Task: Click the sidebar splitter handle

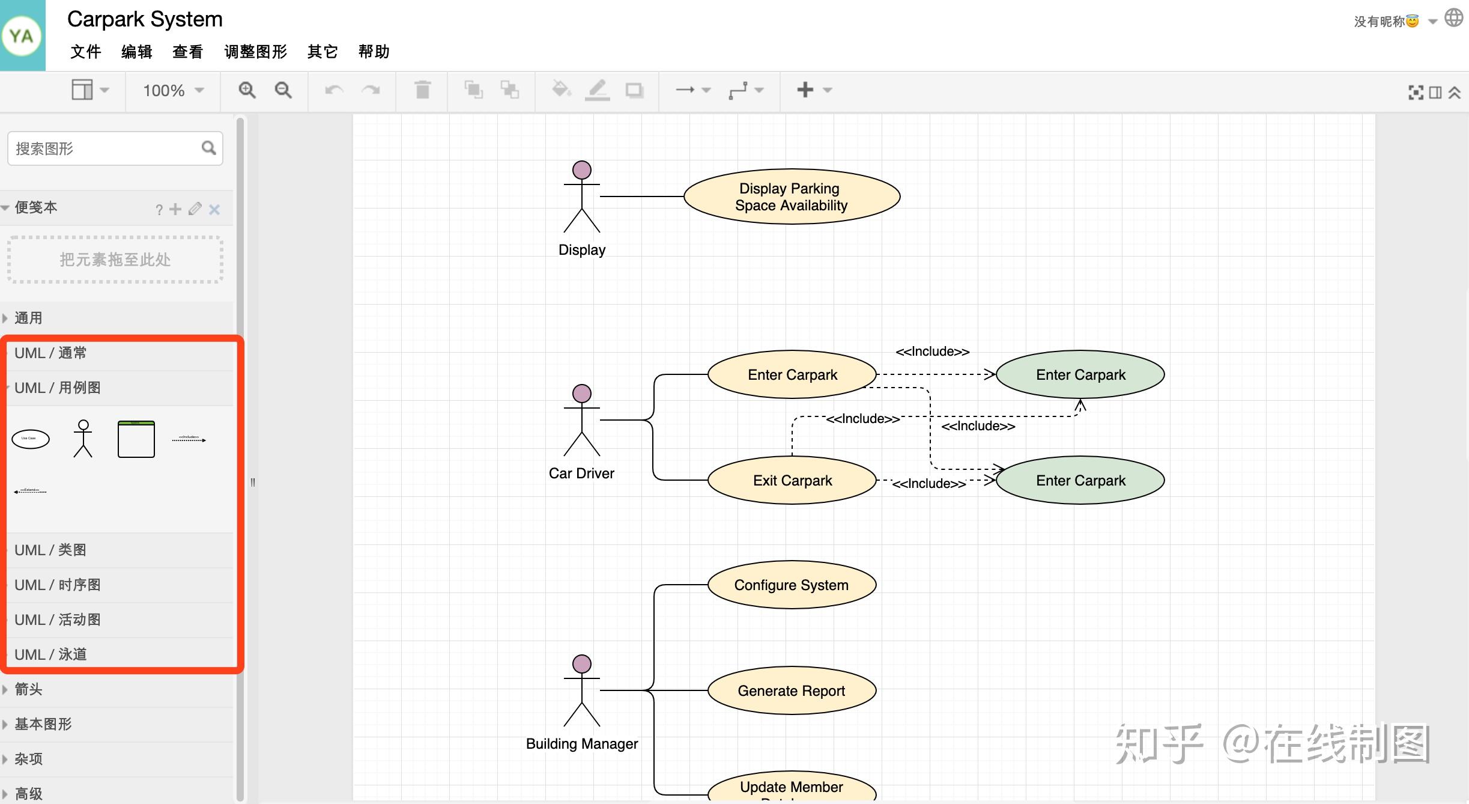Action: pyautogui.click(x=253, y=482)
